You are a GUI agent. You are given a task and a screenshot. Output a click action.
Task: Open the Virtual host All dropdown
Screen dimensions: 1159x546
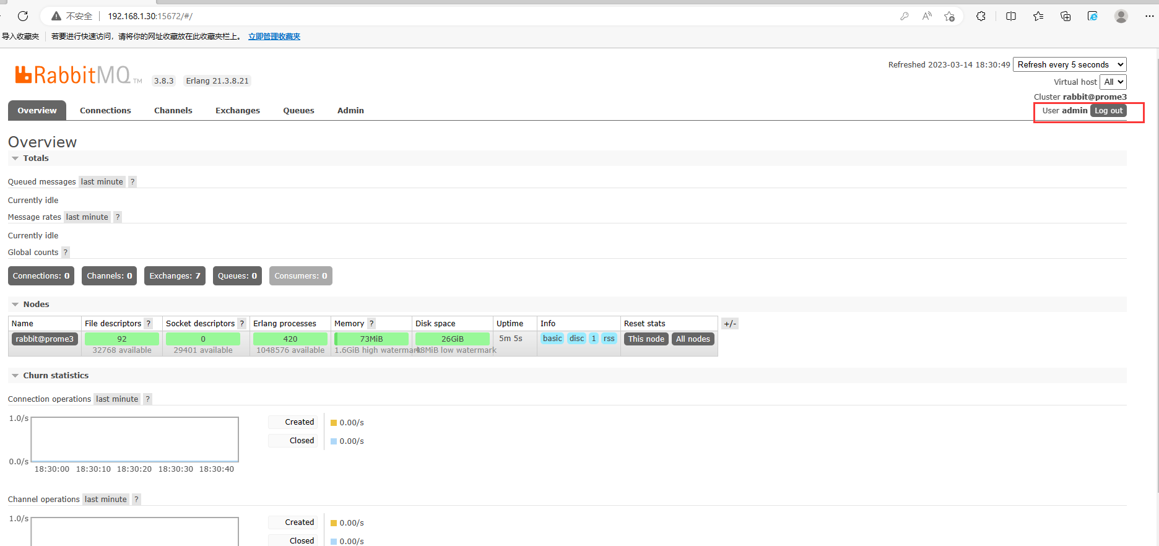tap(1113, 82)
